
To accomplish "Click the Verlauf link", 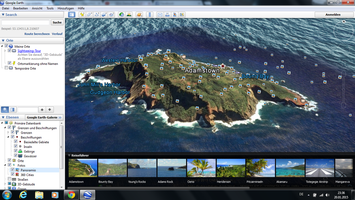I will pyautogui.click(x=57, y=34).
